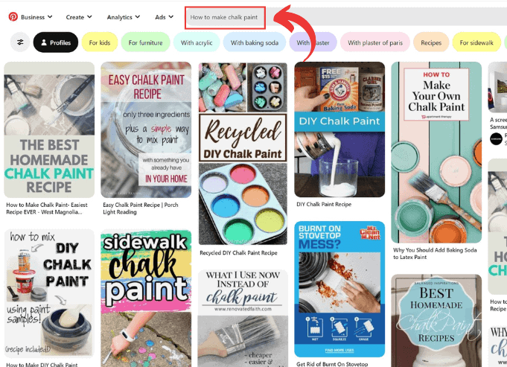Open the Analytics dropdown menu
Viewport: 507px width, 367px height.
[x=123, y=17]
